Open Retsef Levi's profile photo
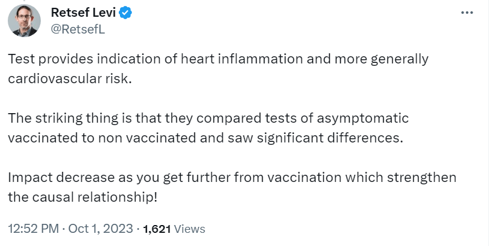The height and width of the screenshot is (246, 490). pos(24,20)
